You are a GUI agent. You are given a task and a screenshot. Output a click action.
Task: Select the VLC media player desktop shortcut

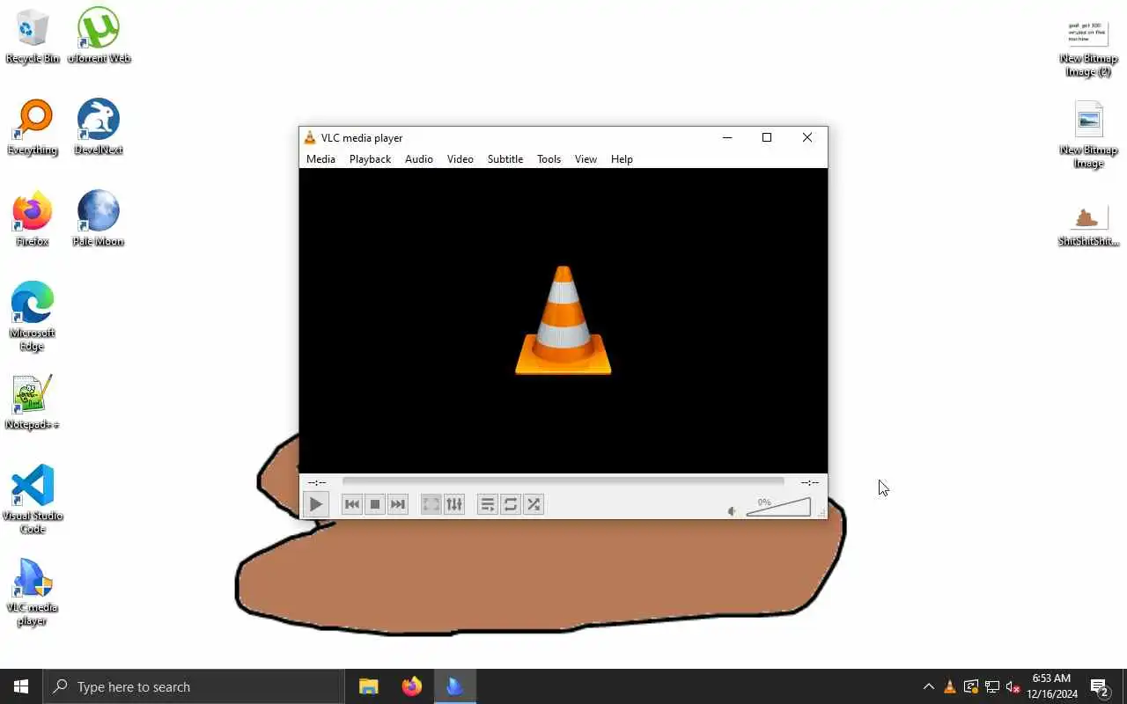[33, 590]
